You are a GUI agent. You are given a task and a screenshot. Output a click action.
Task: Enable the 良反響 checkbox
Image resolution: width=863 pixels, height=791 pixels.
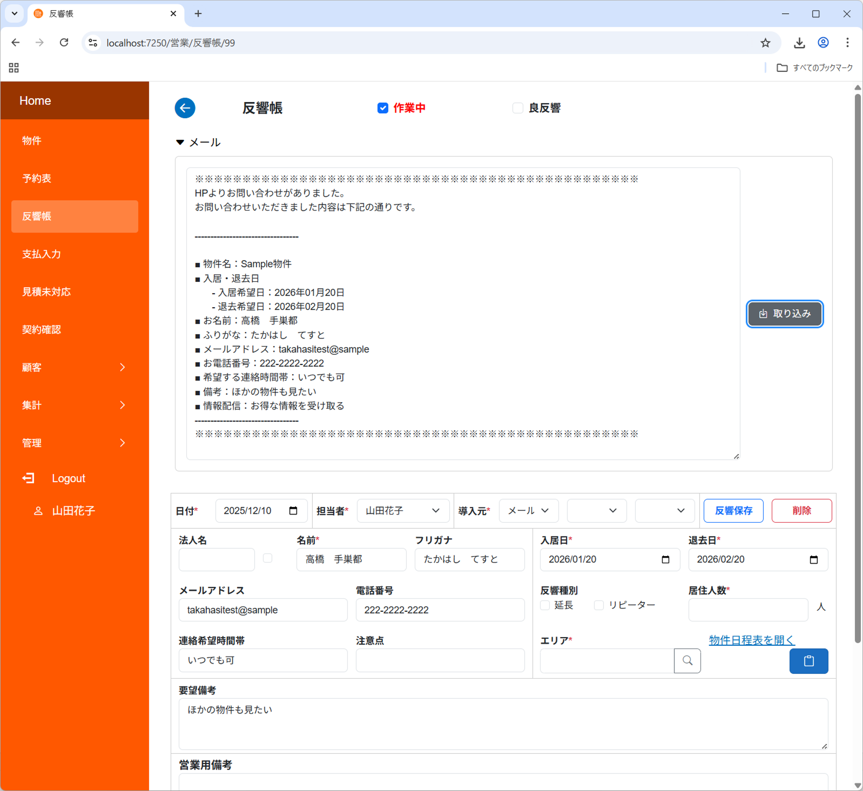[x=518, y=108]
